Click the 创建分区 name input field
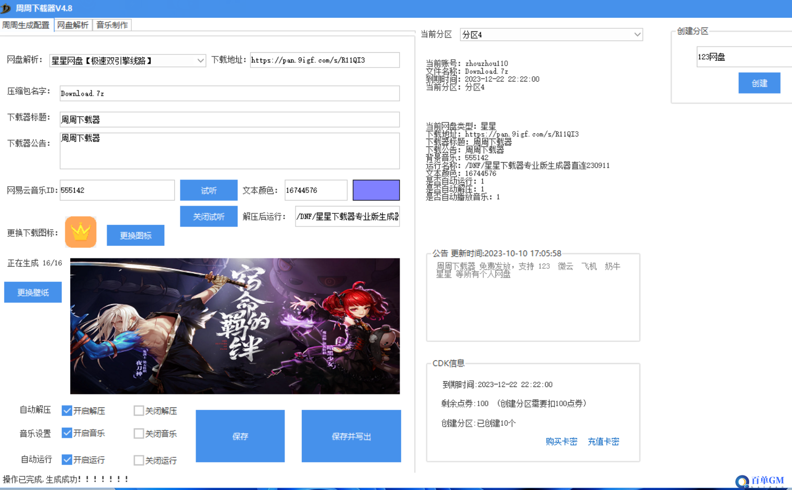 click(744, 57)
